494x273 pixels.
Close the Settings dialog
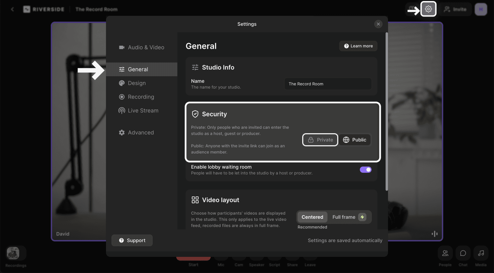pyautogui.click(x=378, y=24)
